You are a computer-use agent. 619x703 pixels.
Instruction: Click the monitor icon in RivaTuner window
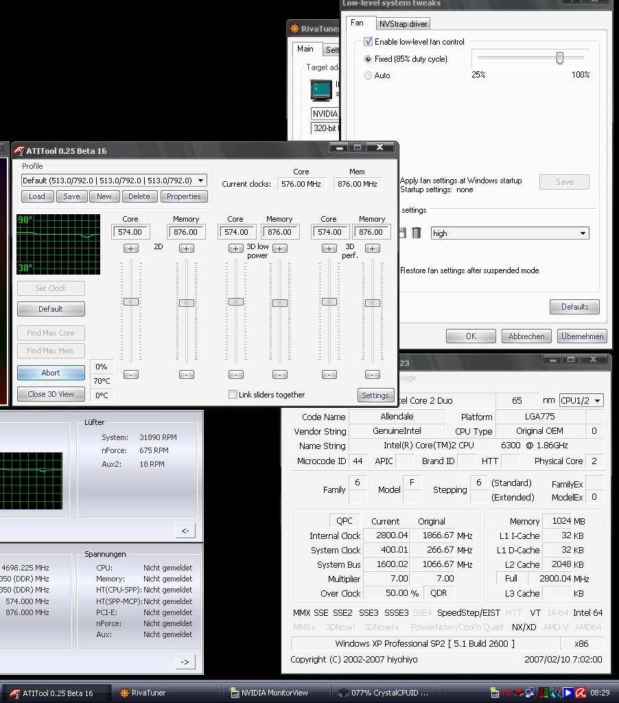[x=321, y=90]
